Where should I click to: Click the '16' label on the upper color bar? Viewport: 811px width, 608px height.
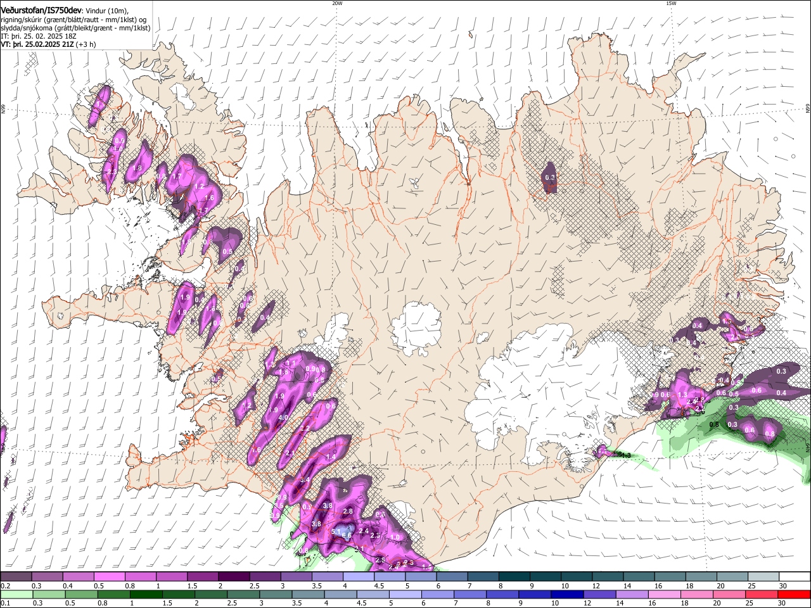click(658, 586)
